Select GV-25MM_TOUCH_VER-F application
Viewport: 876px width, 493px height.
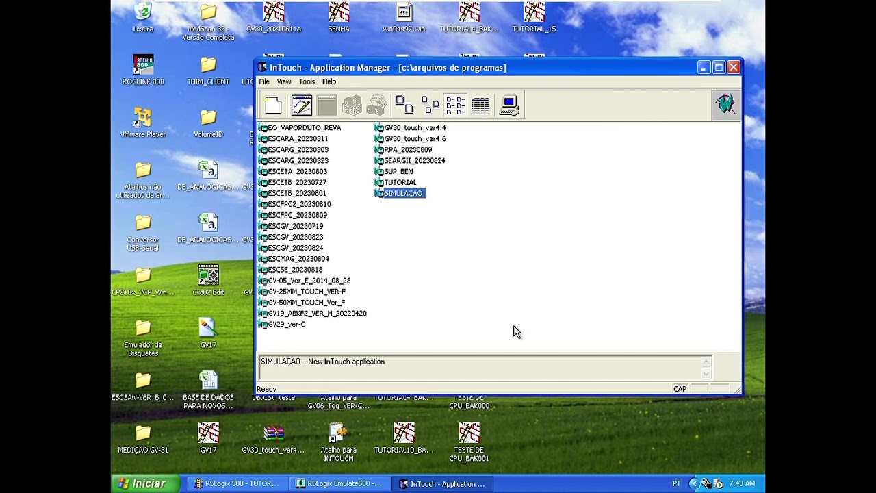(x=302, y=292)
